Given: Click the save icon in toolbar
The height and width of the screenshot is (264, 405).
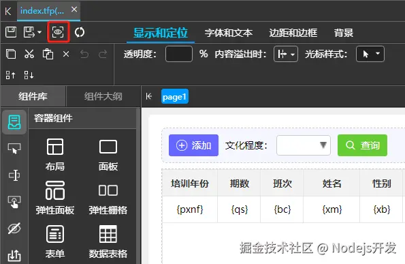Looking at the screenshot, I should click(11, 32).
